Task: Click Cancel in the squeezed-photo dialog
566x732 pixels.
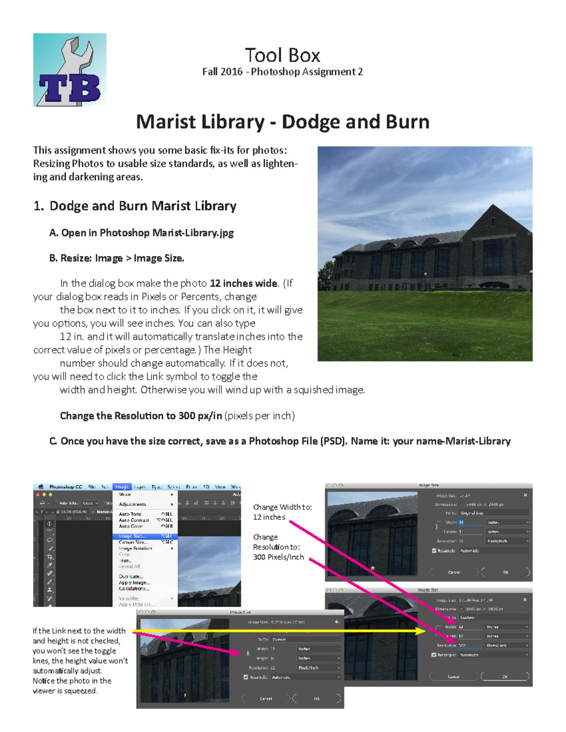Action: (x=266, y=699)
